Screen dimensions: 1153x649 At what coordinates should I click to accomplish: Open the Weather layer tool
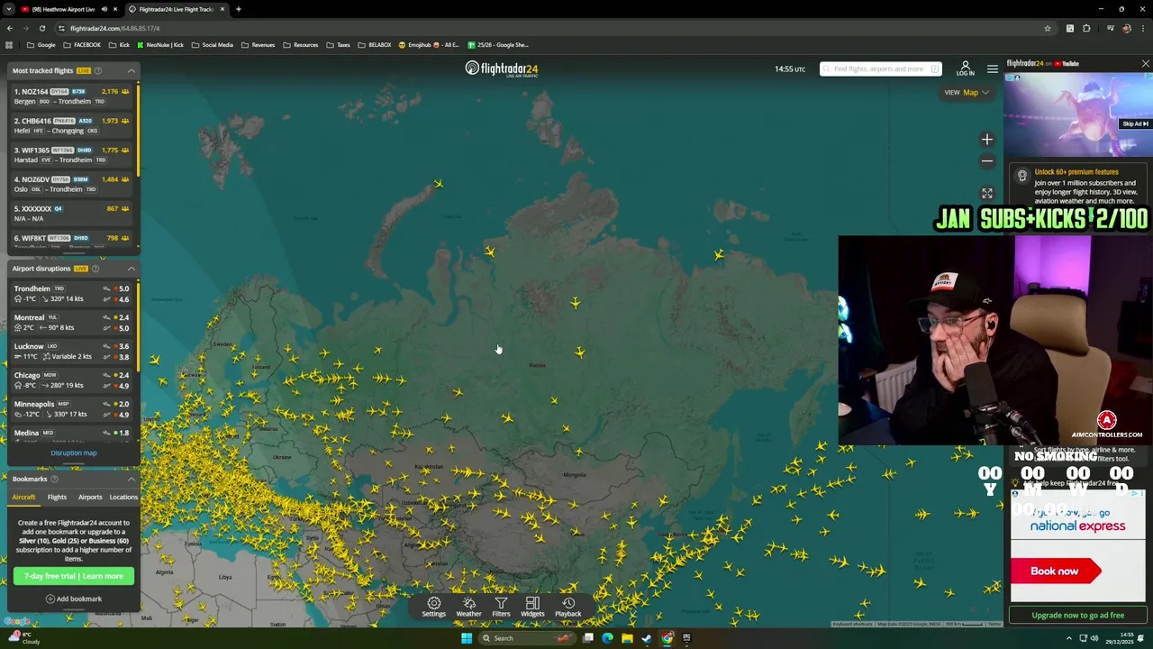(x=468, y=607)
